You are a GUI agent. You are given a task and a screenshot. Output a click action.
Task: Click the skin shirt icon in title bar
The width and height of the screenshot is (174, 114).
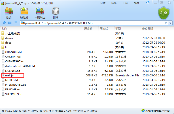[x=148, y=3]
